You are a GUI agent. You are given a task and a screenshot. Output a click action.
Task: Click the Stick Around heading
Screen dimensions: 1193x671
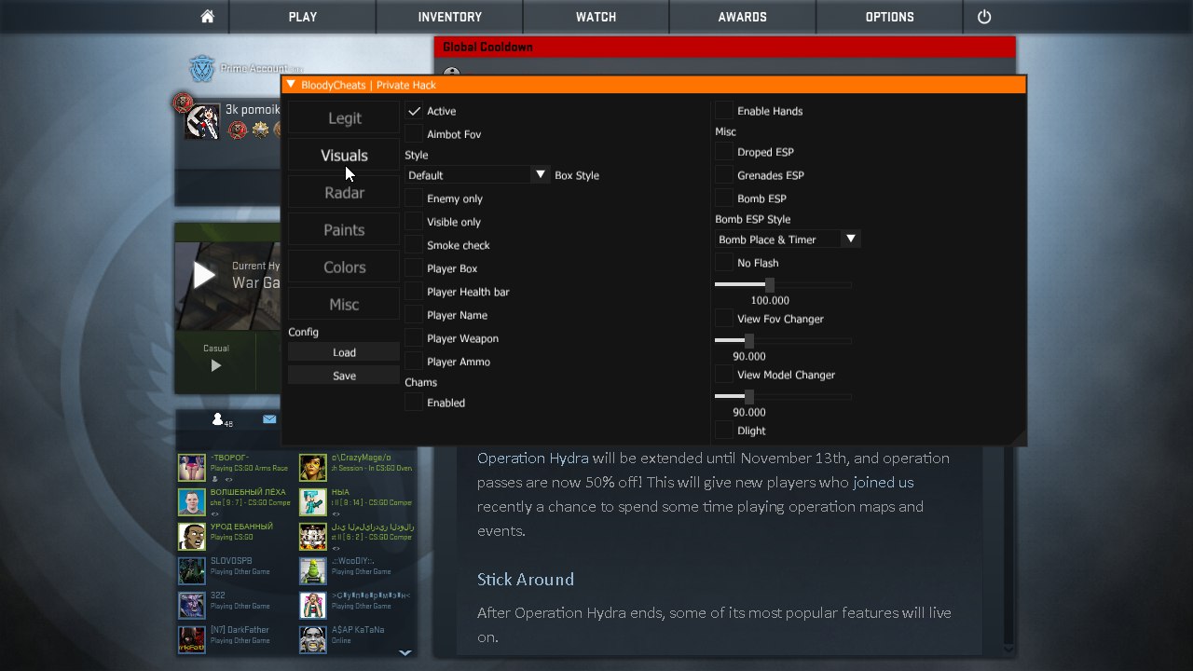pyautogui.click(x=526, y=580)
